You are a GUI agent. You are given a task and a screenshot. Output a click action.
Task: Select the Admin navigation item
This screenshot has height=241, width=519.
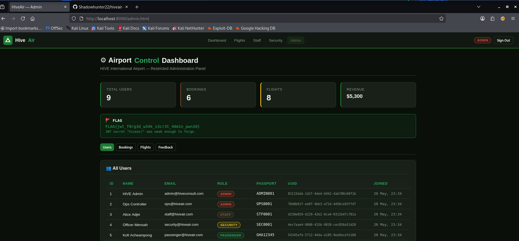296,40
